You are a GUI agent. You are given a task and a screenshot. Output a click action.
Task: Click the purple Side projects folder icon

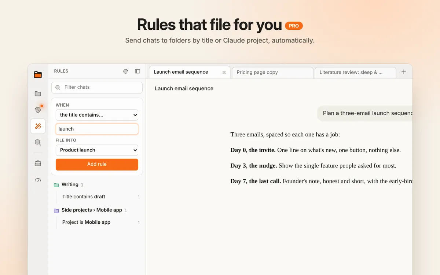click(56, 210)
